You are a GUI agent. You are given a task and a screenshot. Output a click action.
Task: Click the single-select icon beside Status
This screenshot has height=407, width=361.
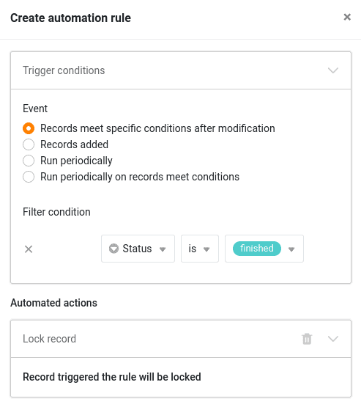click(x=113, y=249)
